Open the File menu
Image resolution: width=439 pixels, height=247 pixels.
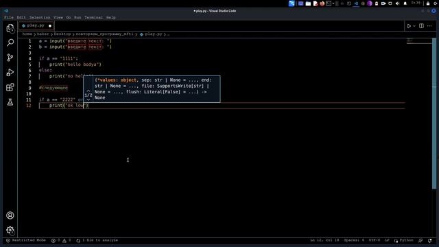click(9, 17)
